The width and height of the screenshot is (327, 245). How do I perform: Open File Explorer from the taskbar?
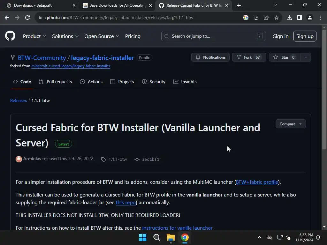(171, 237)
